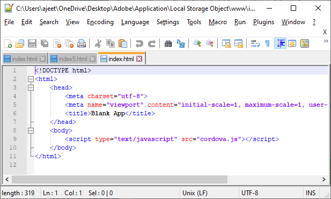Screen dimensions: 331x199
Task: Open the File menu
Action: [9, 22]
